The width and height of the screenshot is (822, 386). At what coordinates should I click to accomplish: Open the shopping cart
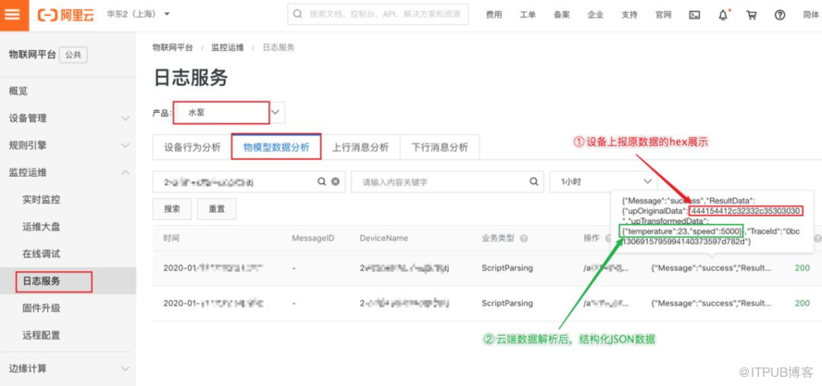tap(751, 15)
